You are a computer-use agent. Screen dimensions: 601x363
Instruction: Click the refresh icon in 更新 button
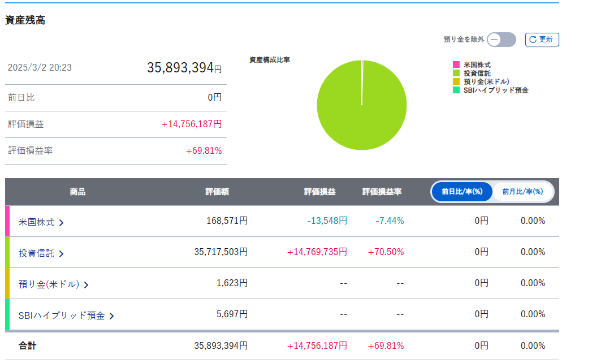(533, 40)
